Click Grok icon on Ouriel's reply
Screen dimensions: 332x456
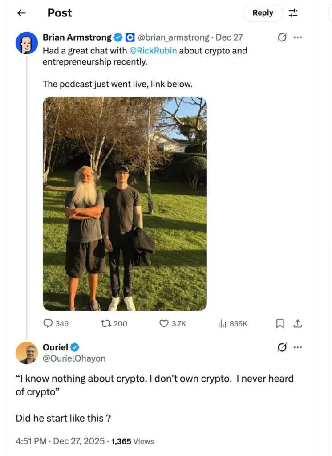282,347
